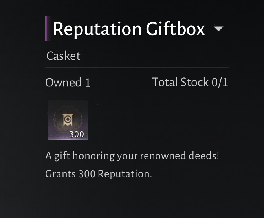Click the banner emblem in the reward tile

[x=67, y=118]
